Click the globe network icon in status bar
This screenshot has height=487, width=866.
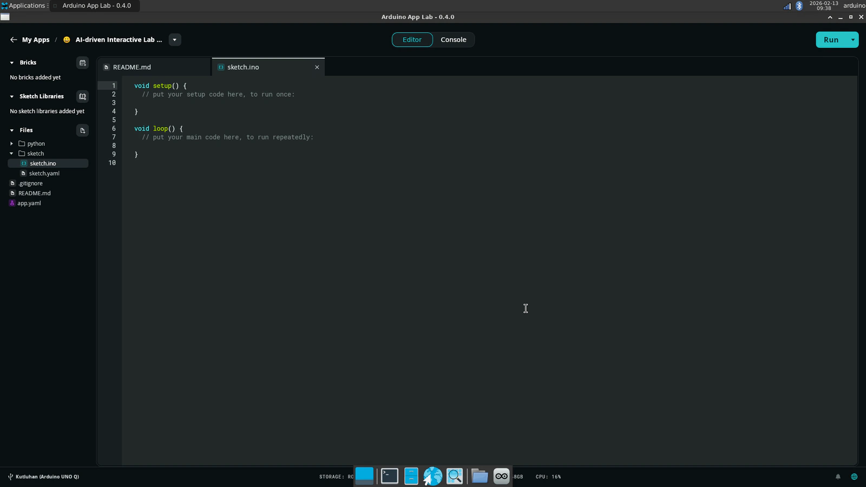(854, 477)
